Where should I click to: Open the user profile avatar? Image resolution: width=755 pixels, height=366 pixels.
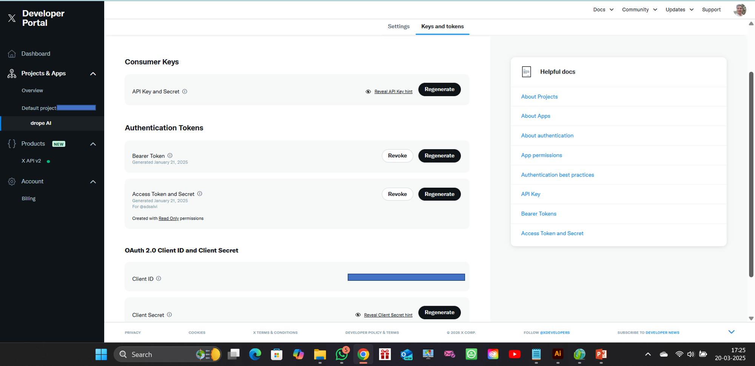(x=740, y=10)
